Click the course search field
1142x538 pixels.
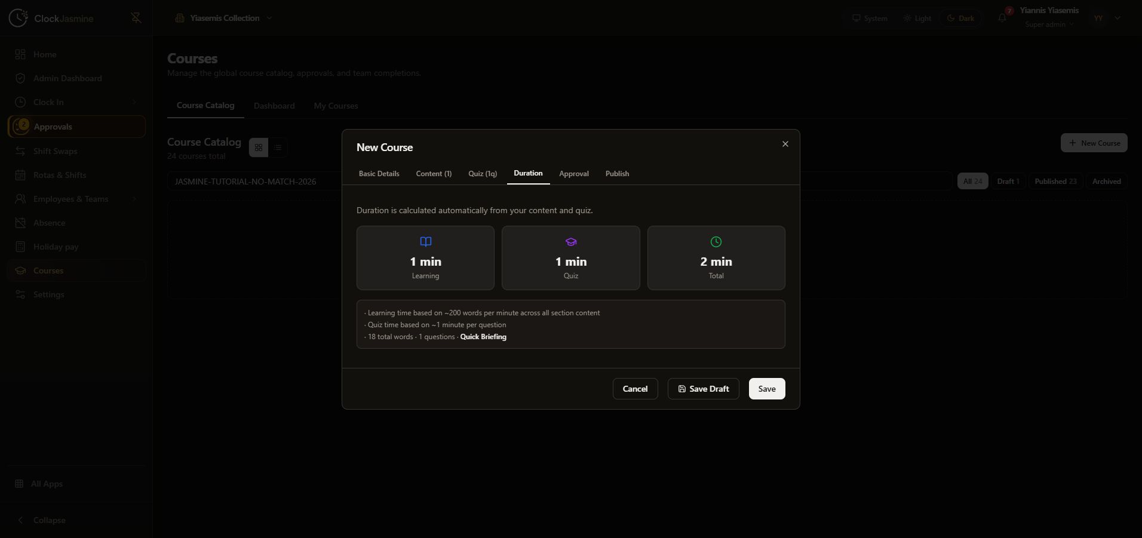click(559, 182)
